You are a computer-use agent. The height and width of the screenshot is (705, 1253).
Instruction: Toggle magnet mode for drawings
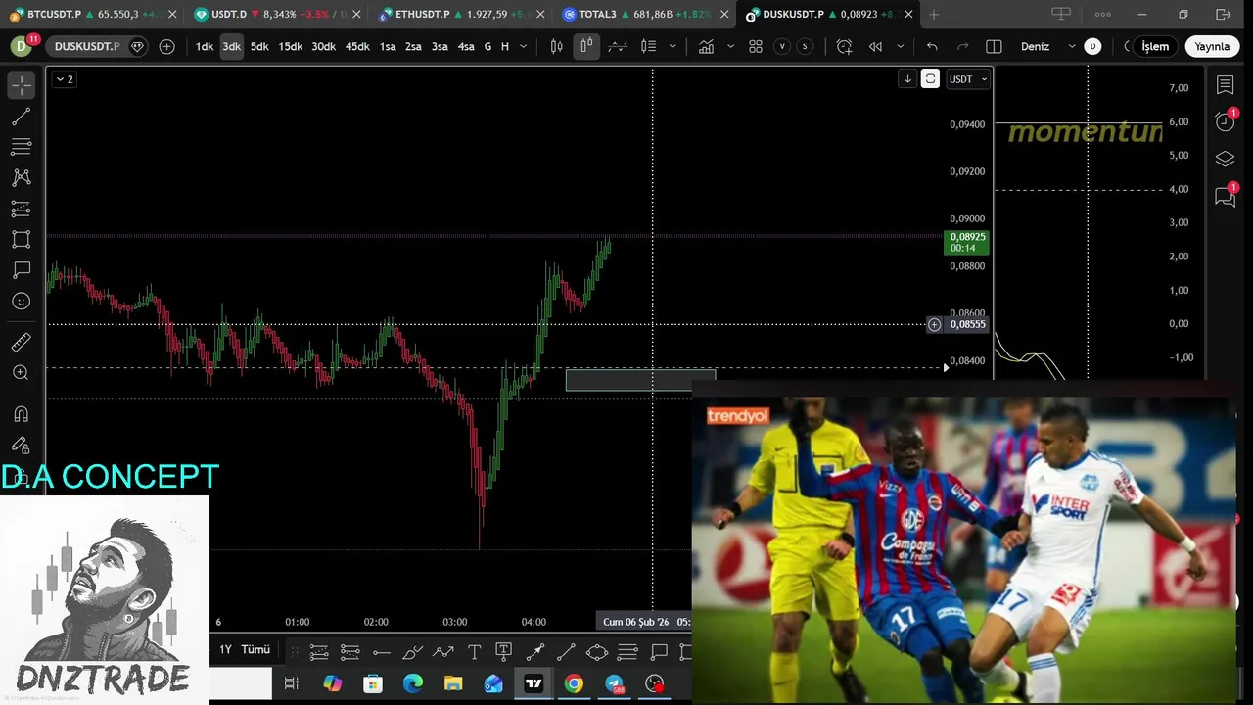[21, 414]
